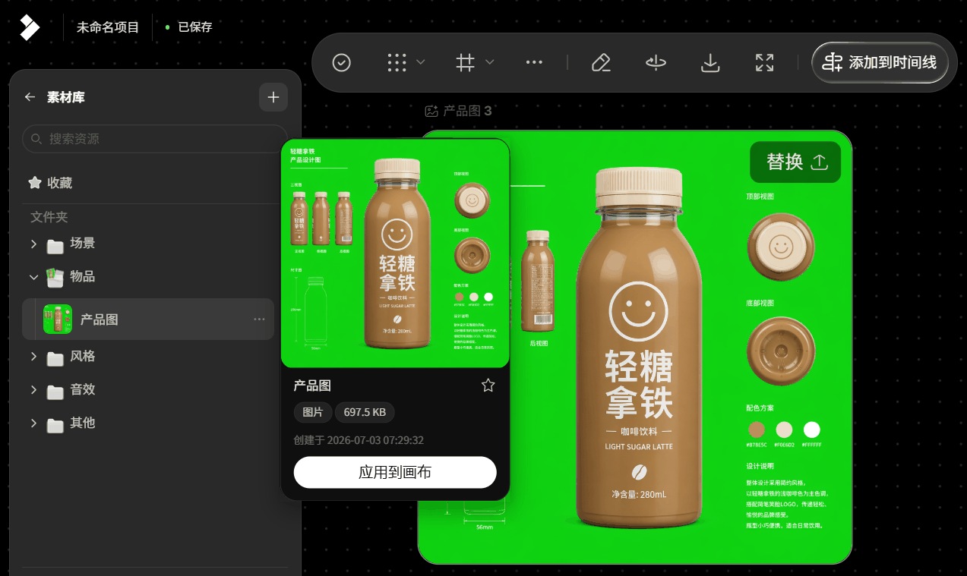Click the image icon beside 产品图 3

pos(431,111)
